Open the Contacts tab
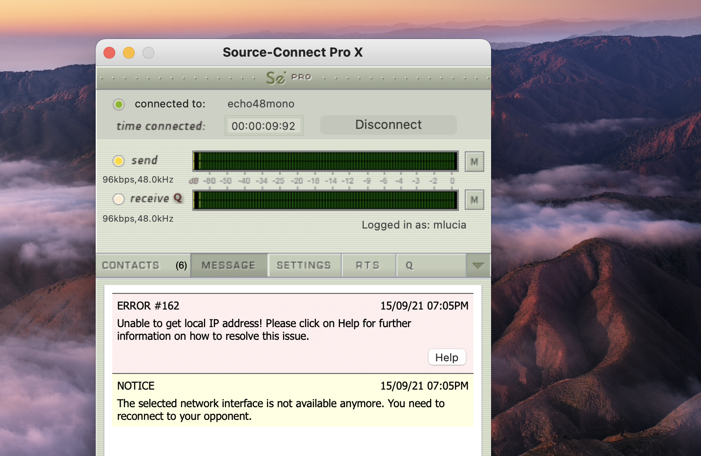The height and width of the screenshot is (456, 701). pyautogui.click(x=131, y=265)
